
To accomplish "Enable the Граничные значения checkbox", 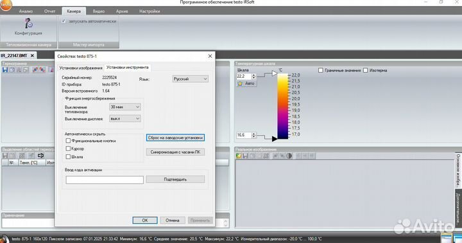I will (321, 70).
